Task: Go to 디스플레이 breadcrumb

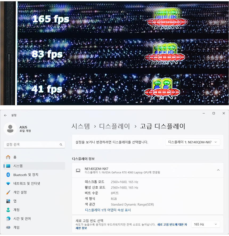Action: coord(114,126)
